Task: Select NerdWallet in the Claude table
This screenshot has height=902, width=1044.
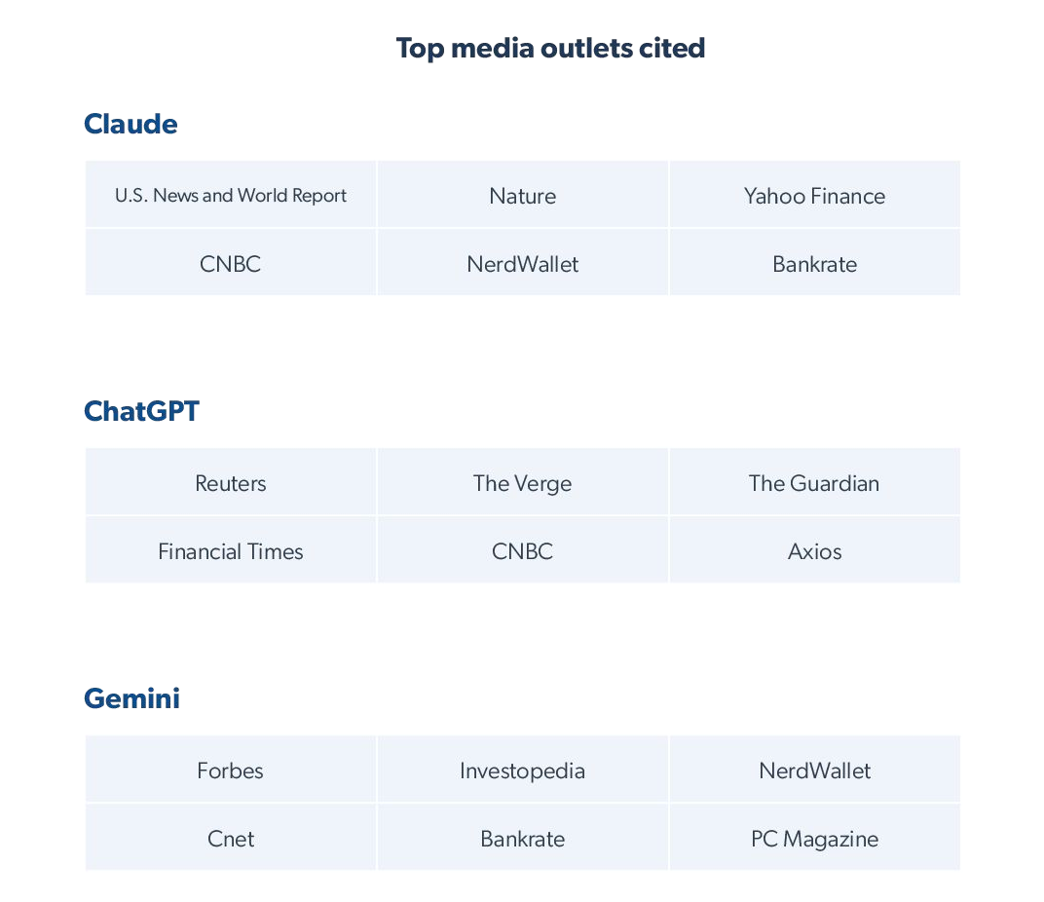Action: pos(523,264)
